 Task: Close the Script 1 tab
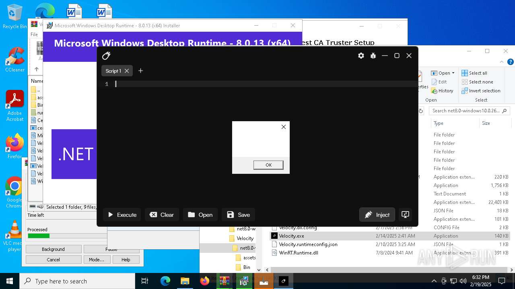(x=127, y=71)
